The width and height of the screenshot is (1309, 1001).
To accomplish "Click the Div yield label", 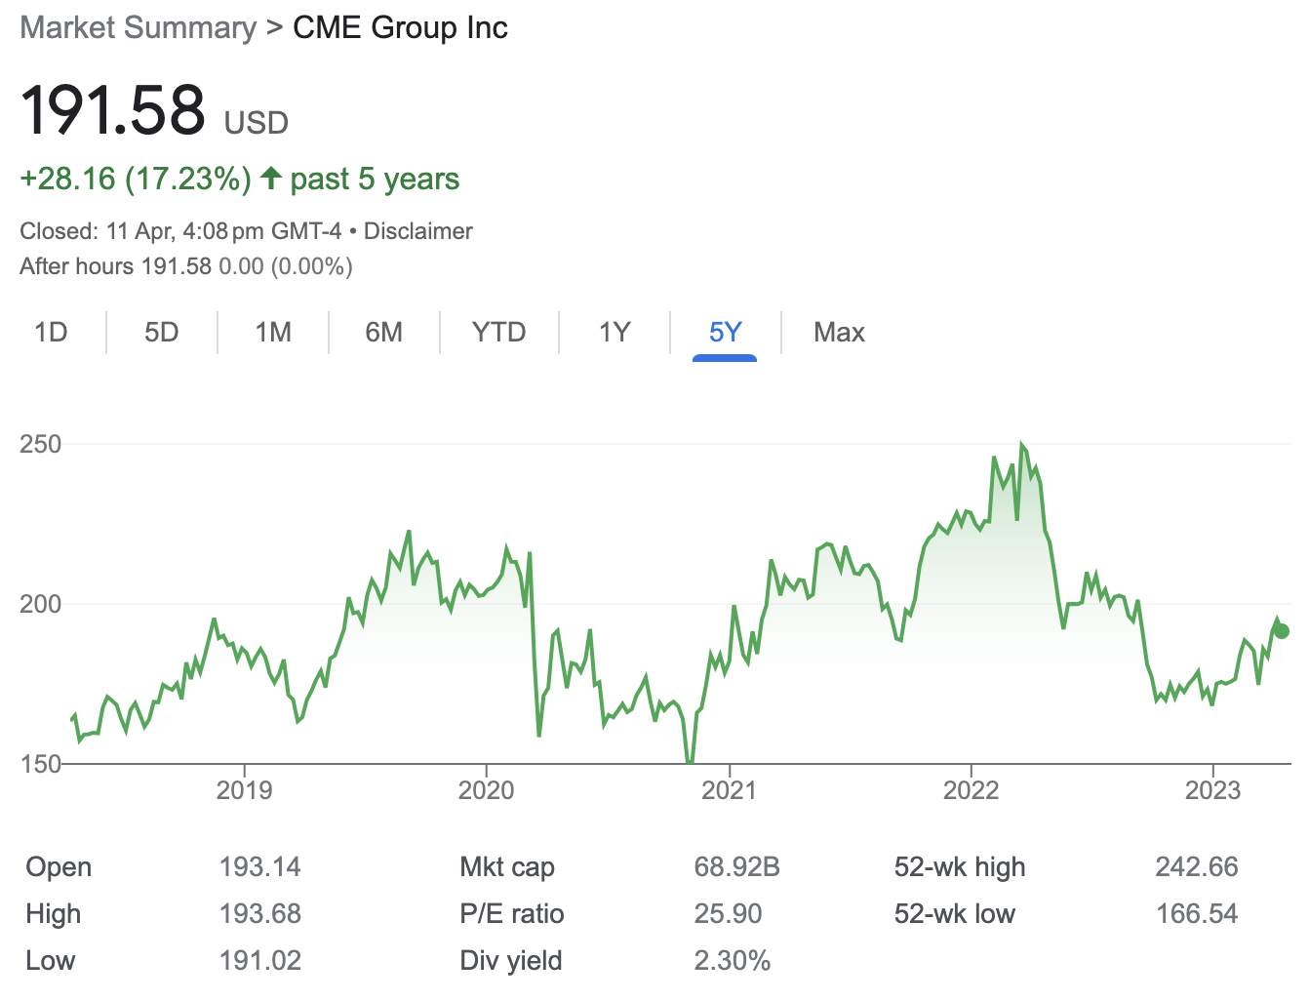I will pyautogui.click(x=511, y=961).
